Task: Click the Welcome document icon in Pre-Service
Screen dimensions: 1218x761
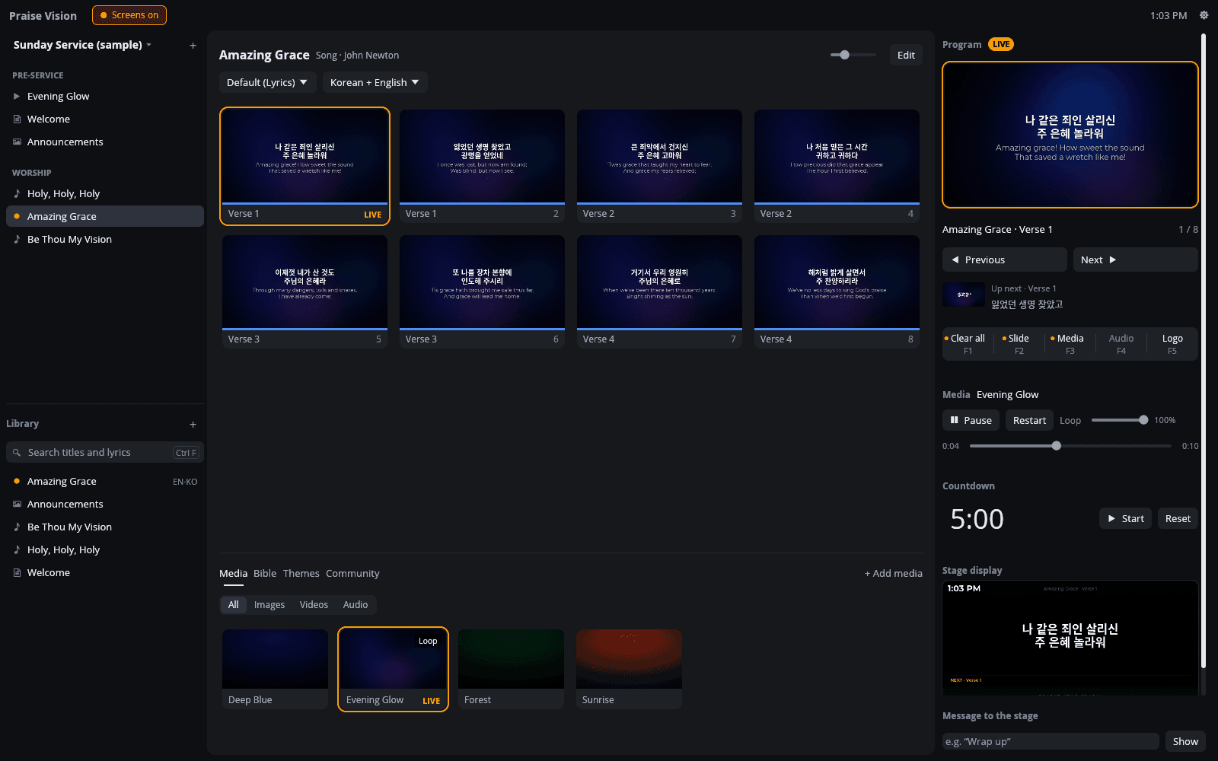Action: [x=17, y=119]
